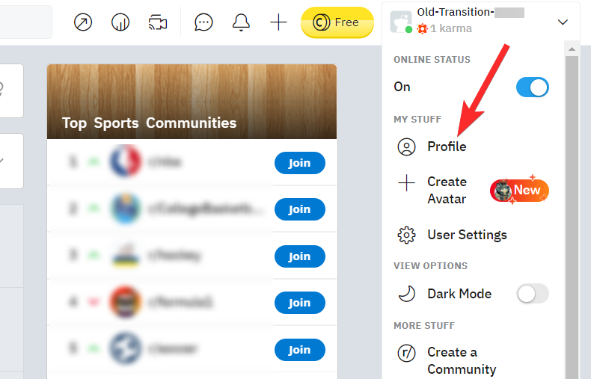Click the gear icon beside User Settings
The image size is (591, 379).
click(406, 235)
